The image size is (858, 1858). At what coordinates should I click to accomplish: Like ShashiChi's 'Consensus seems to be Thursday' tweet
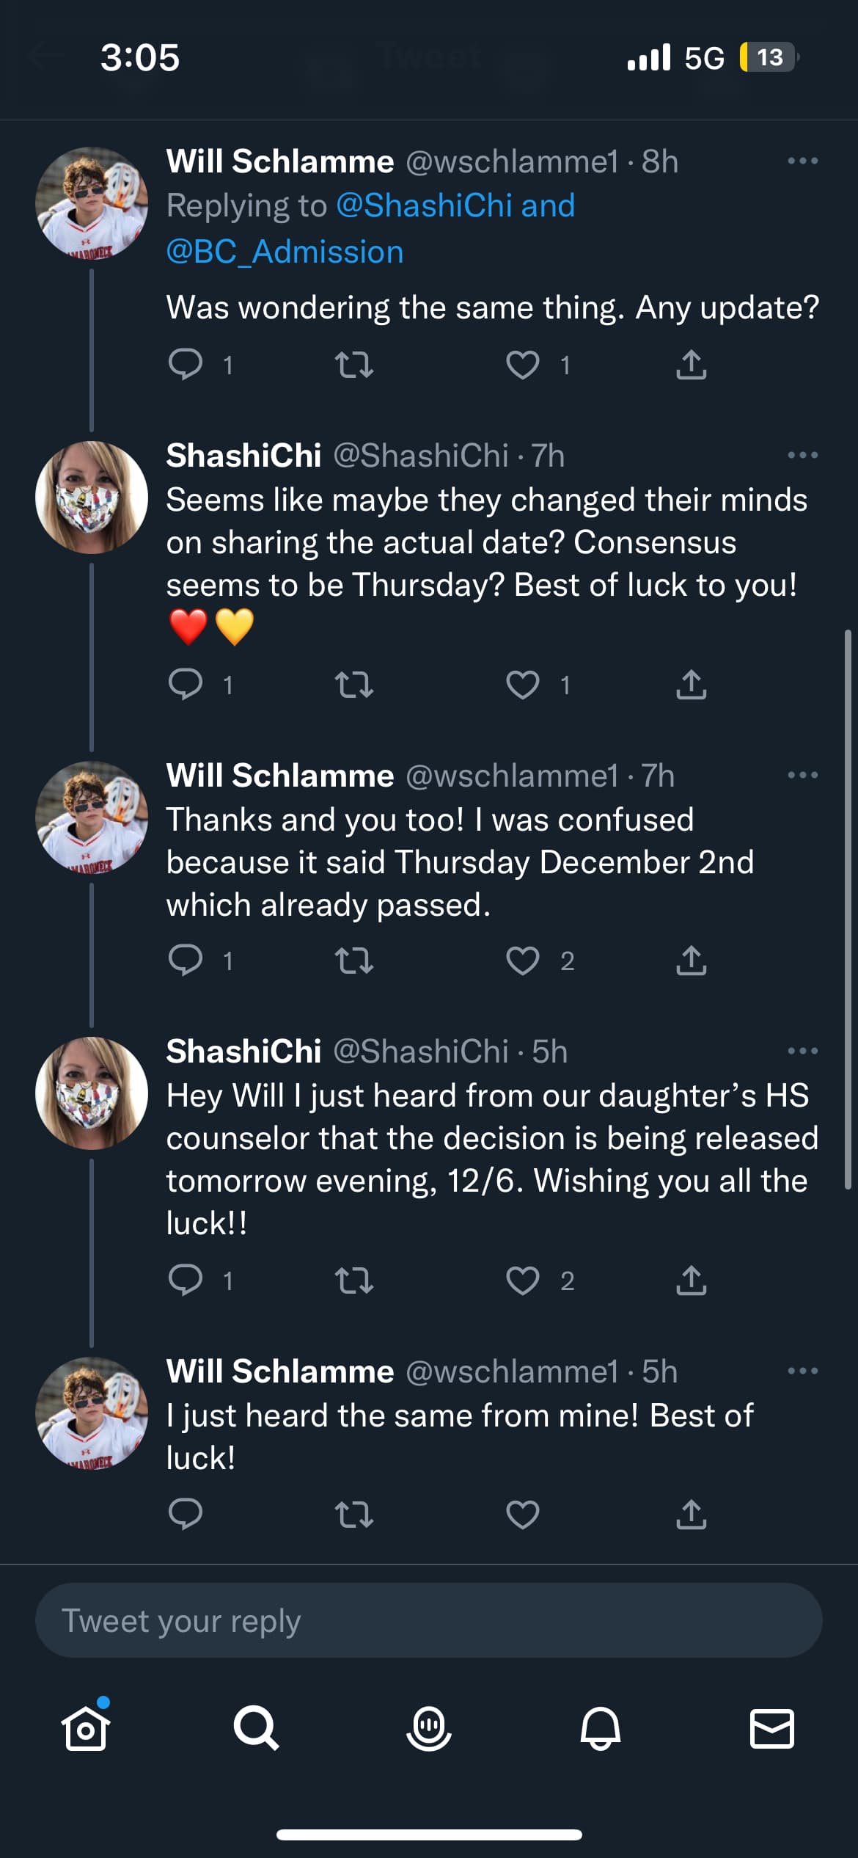[x=523, y=685]
